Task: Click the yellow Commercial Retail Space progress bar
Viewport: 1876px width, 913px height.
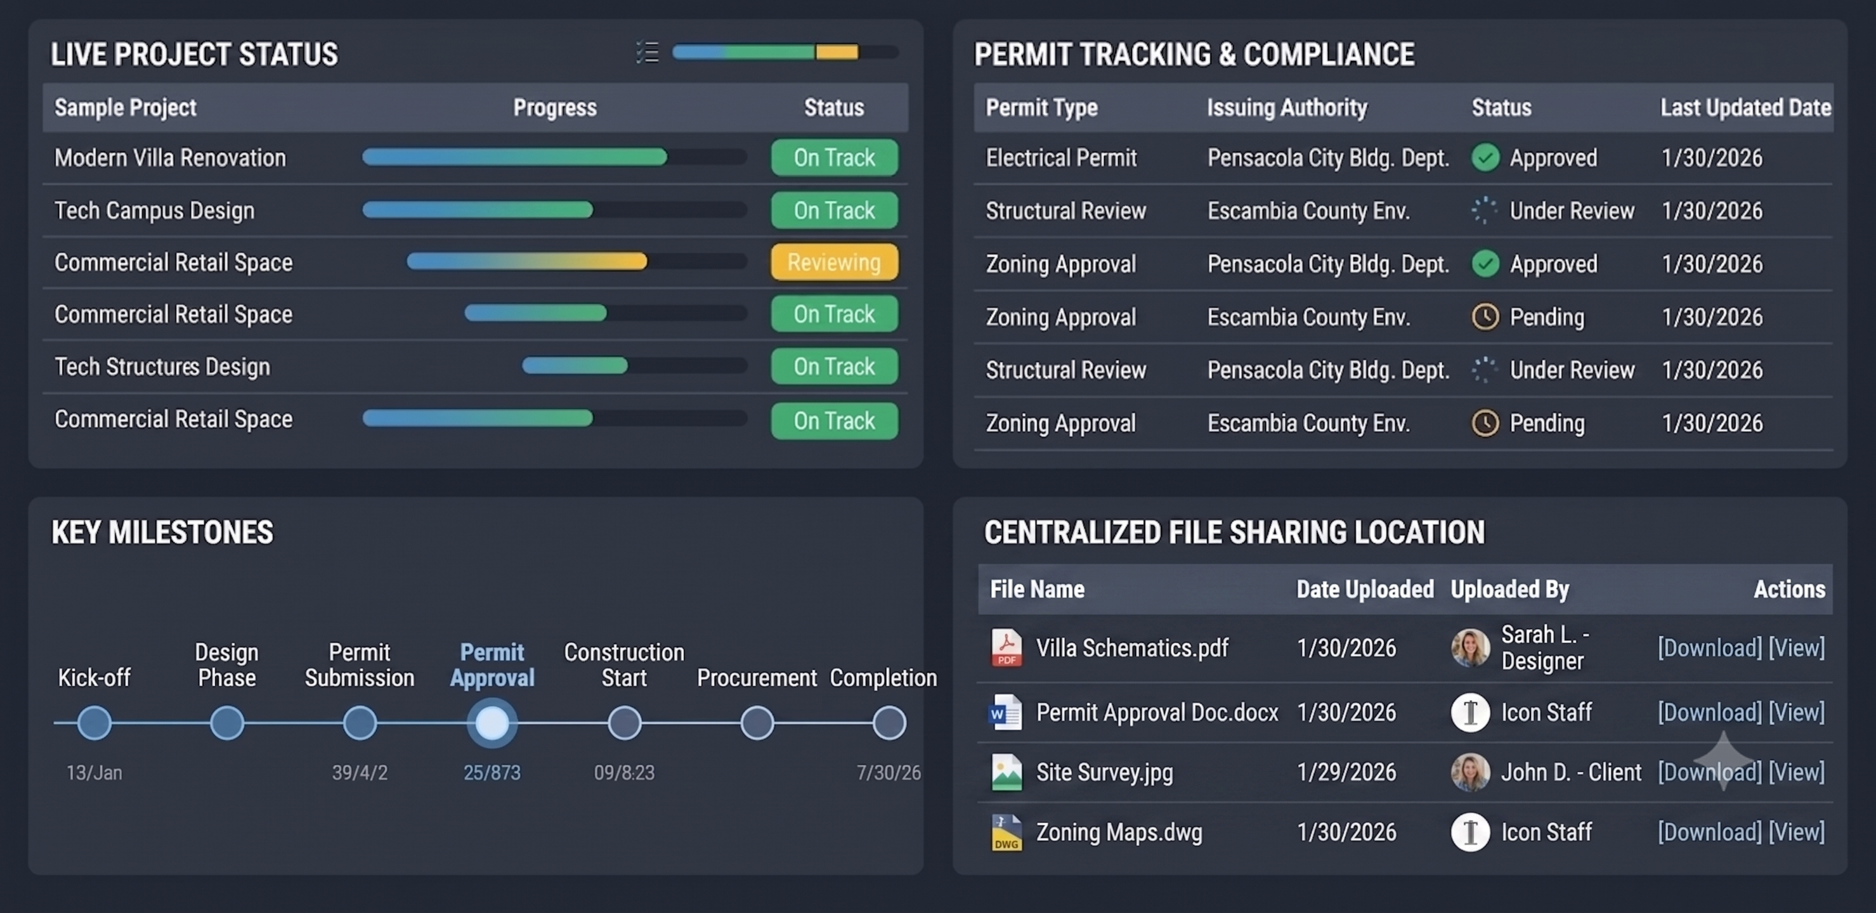Action: tap(576, 261)
